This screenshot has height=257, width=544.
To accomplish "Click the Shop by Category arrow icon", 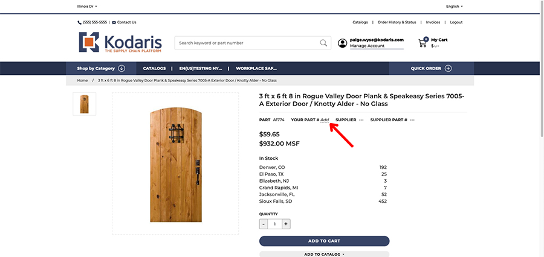I will (x=121, y=68).
